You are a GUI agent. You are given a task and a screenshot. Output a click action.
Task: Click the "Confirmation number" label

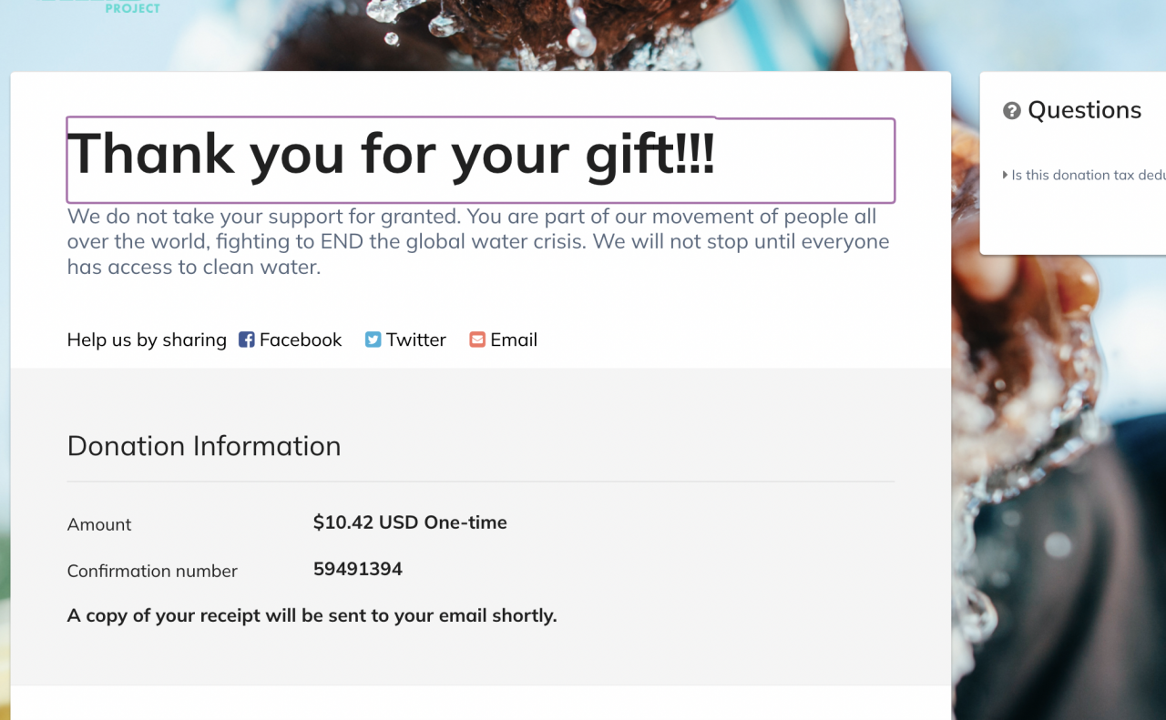(x=152, y=571)
